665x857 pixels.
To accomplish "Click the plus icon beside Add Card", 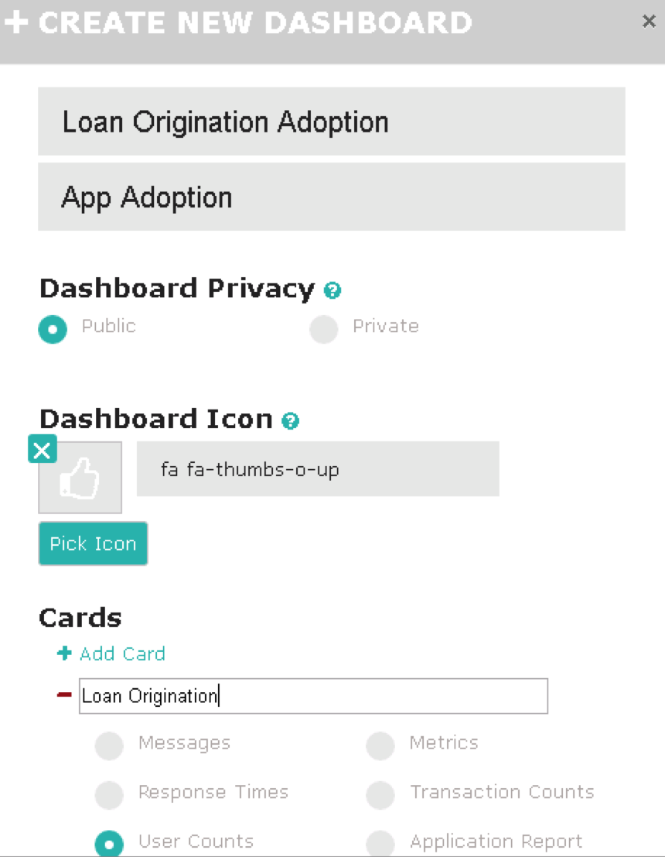I will coord(64,653).
